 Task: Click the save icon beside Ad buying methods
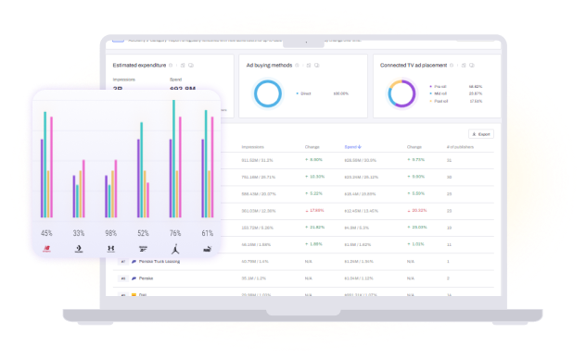pos(309,66)
